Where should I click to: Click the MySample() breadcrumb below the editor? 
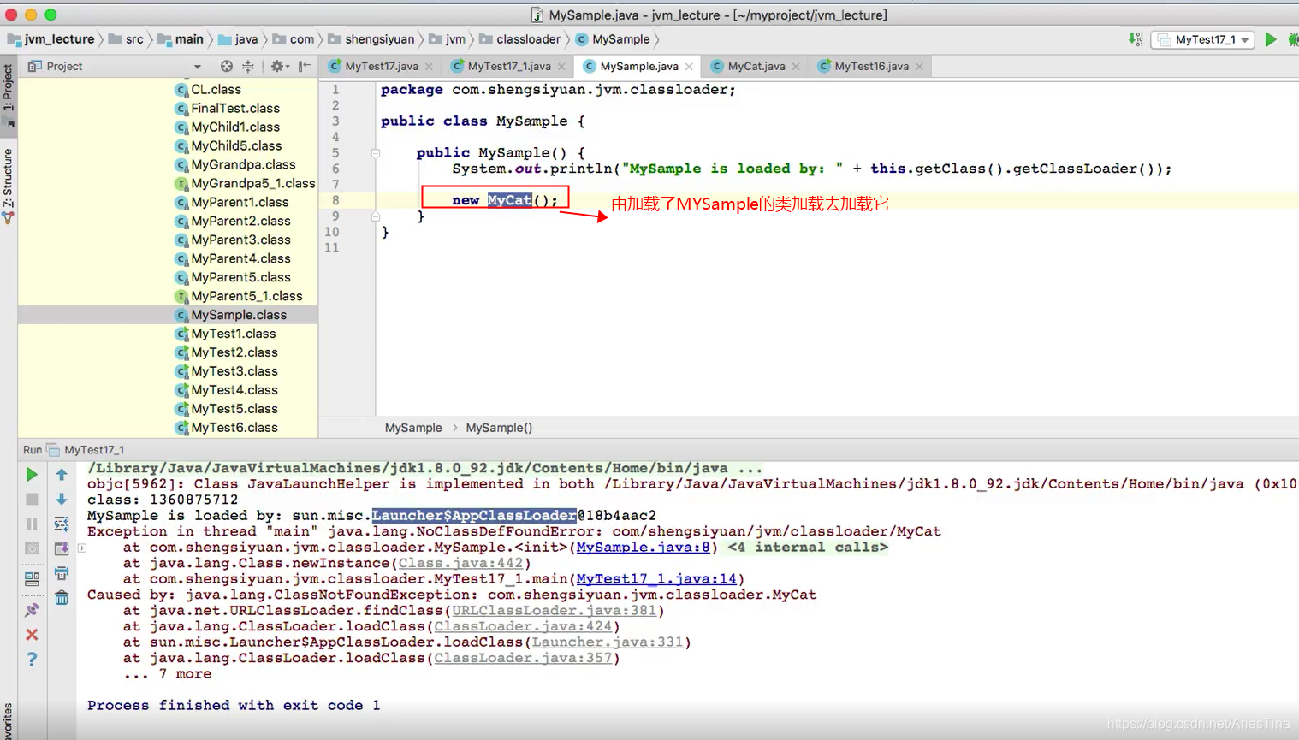499,428
